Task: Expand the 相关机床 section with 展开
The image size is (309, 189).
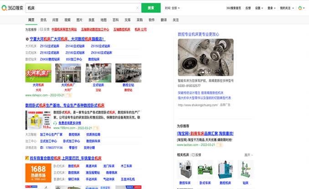Action: click(x=249, y=155)
